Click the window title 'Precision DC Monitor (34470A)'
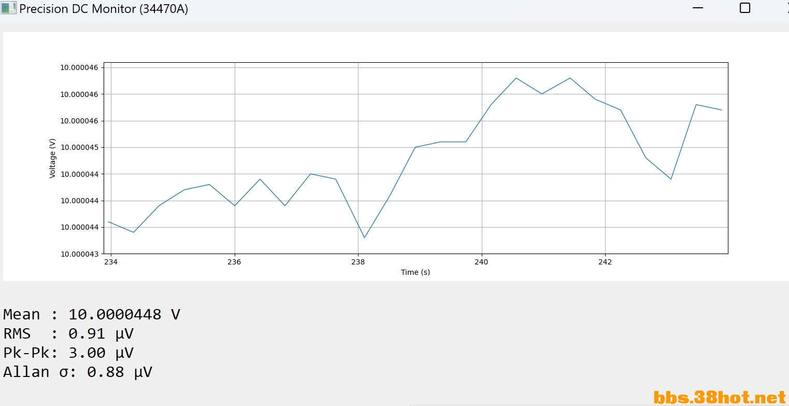The height and width of the screenshot is (406, 789). 104,9
